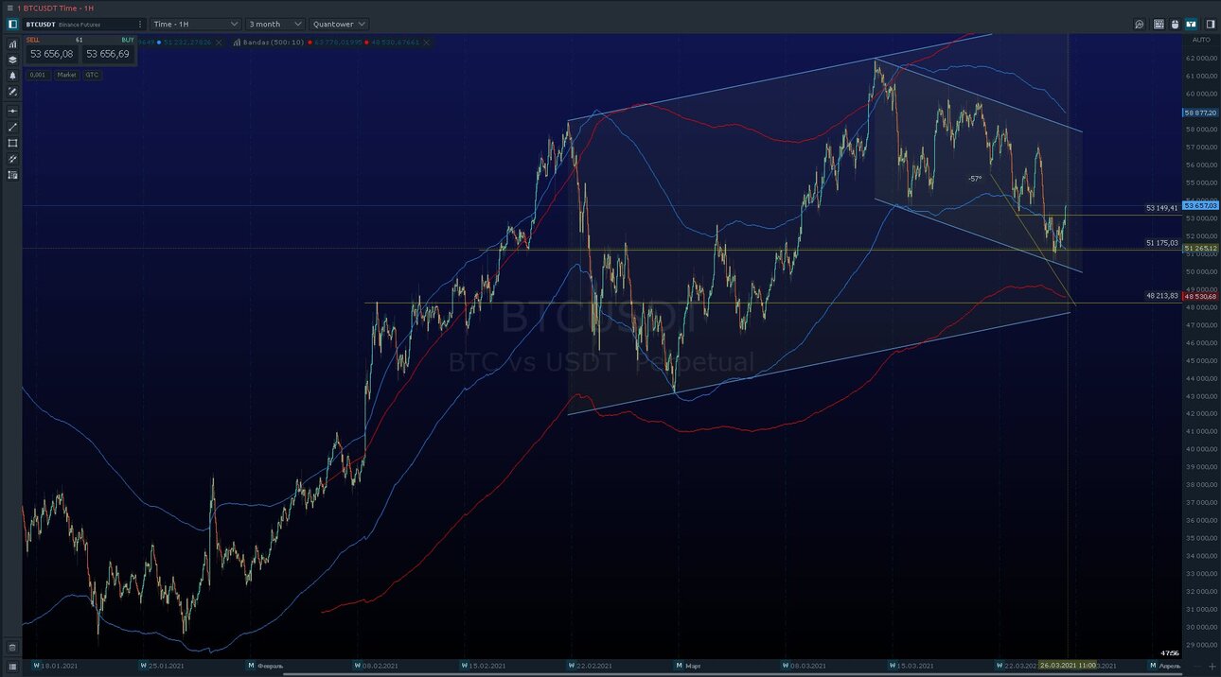Open the indicators icon in left sidebar
1221x677 pixels.
(12, 43)
